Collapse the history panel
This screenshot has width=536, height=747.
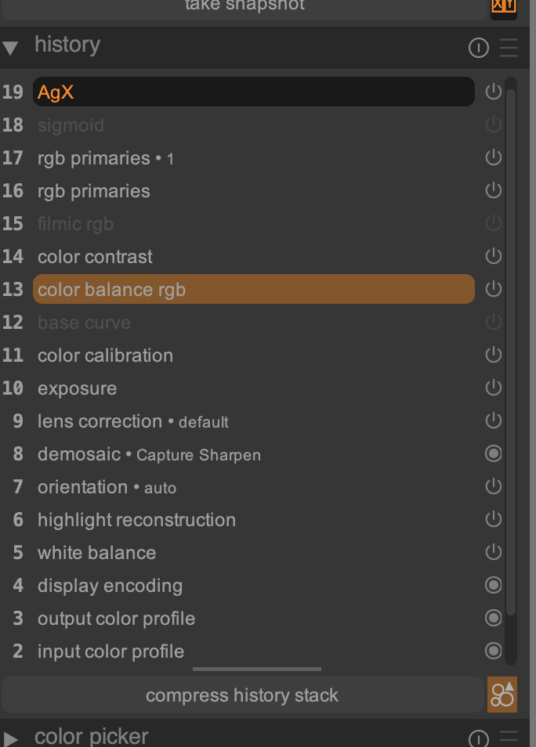click(10, 49)
